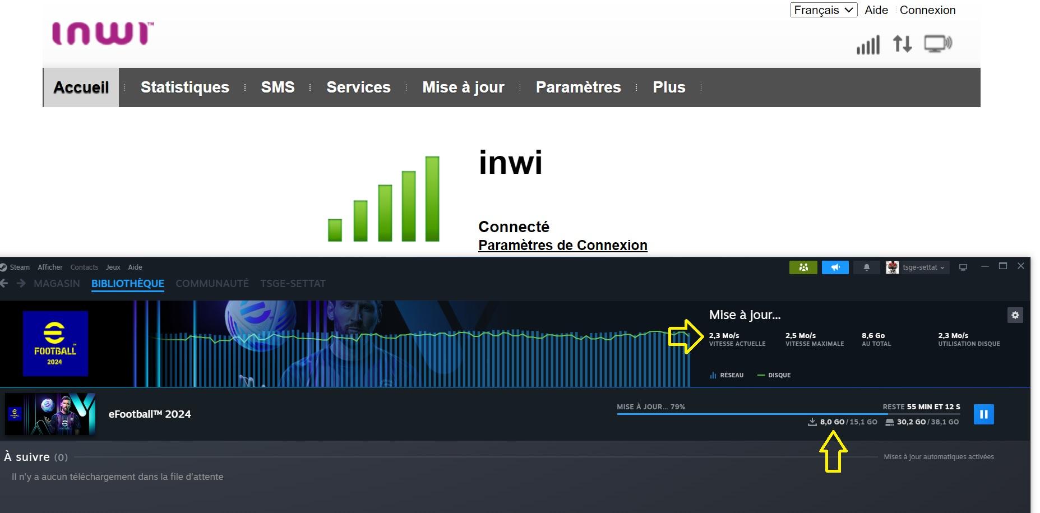This screenshot has height=513, width=1040.
Task: Open the COMMUNAUTÉ section
Action: point(212,284)
